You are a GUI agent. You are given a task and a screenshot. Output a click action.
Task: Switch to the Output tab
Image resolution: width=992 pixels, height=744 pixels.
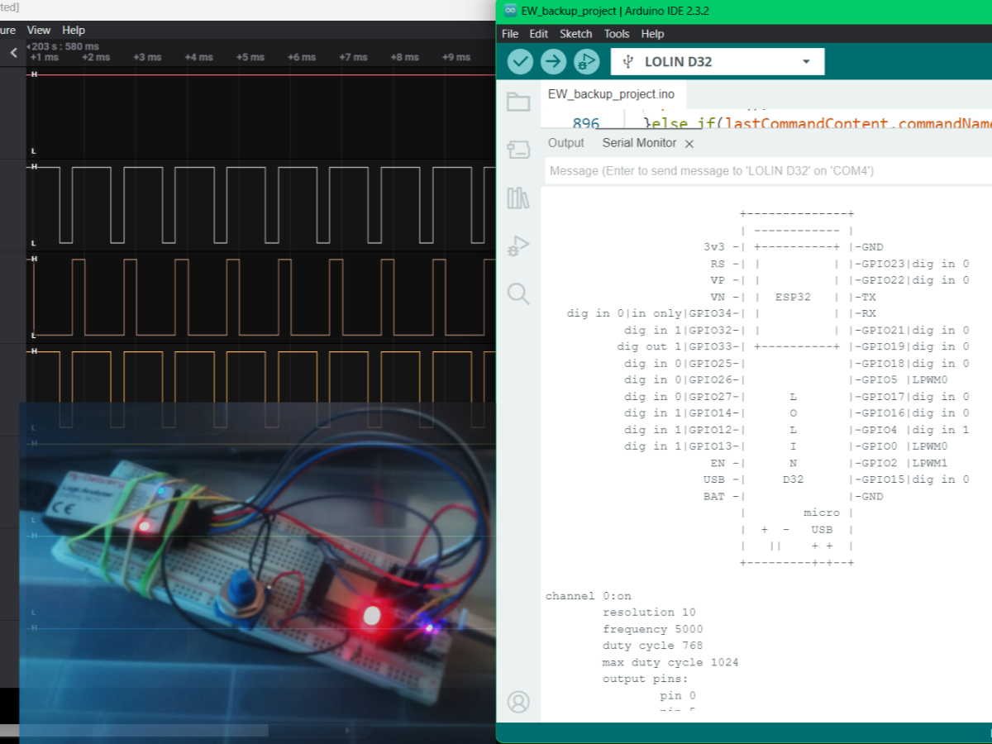click(x=565, y=143)
